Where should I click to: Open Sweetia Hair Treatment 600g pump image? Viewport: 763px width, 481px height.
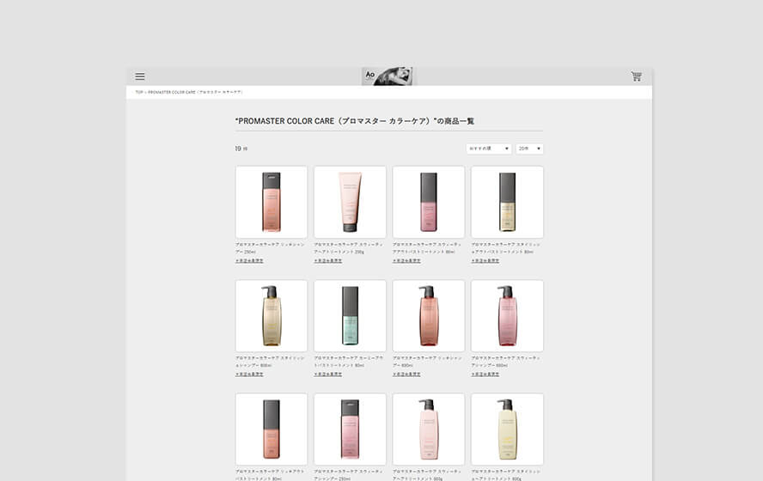[x=429, y=429]
